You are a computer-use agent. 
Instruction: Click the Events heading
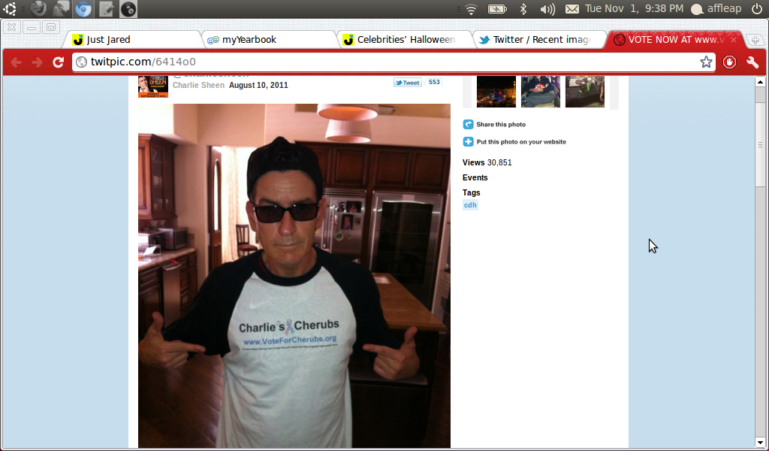tap(475, 177)
